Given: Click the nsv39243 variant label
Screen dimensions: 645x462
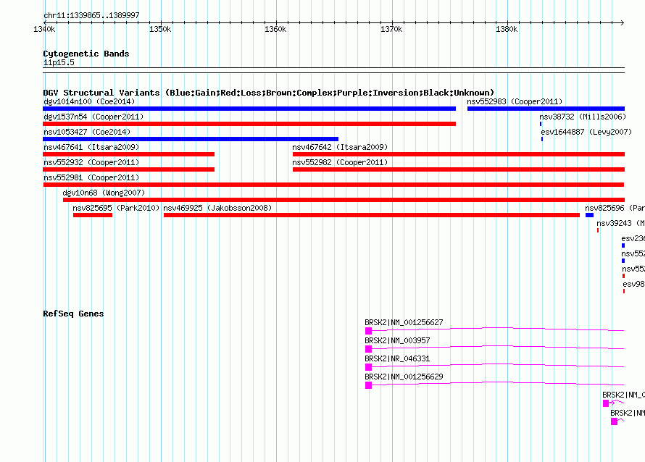Looking at the screenshot, I should 620,223.
